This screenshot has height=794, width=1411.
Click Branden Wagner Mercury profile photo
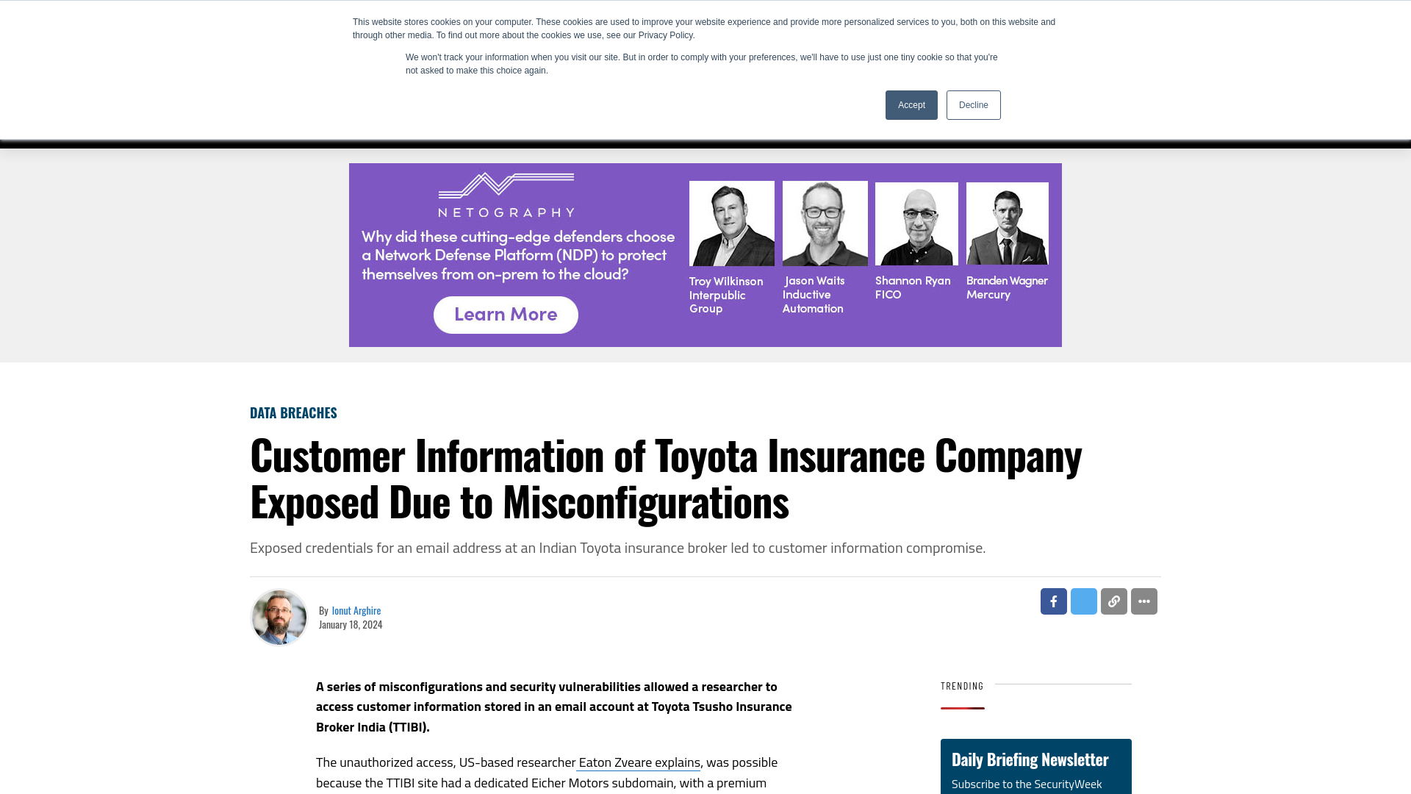click(x=1008, y=222)
